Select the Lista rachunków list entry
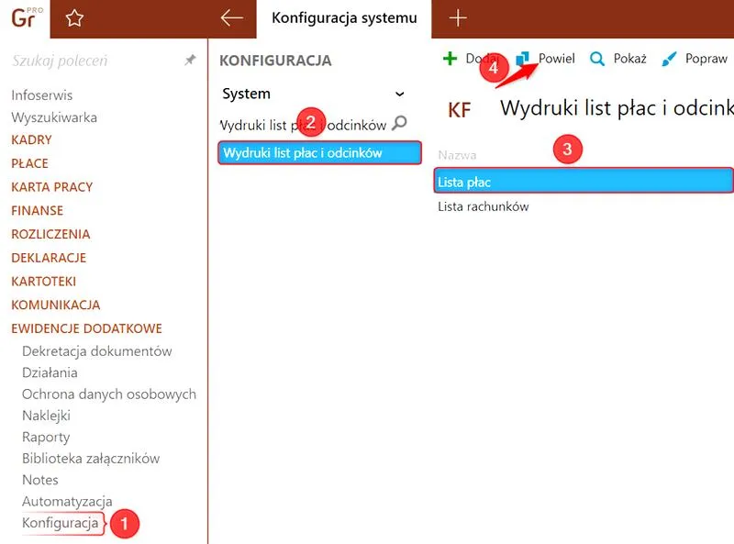The height and width of the screenshot is (544, 734). point(482,205)
